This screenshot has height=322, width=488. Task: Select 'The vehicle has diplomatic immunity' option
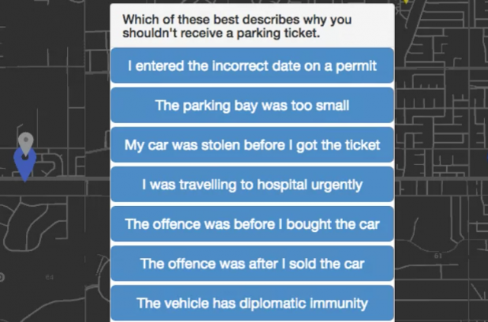(x=252, y=303)
